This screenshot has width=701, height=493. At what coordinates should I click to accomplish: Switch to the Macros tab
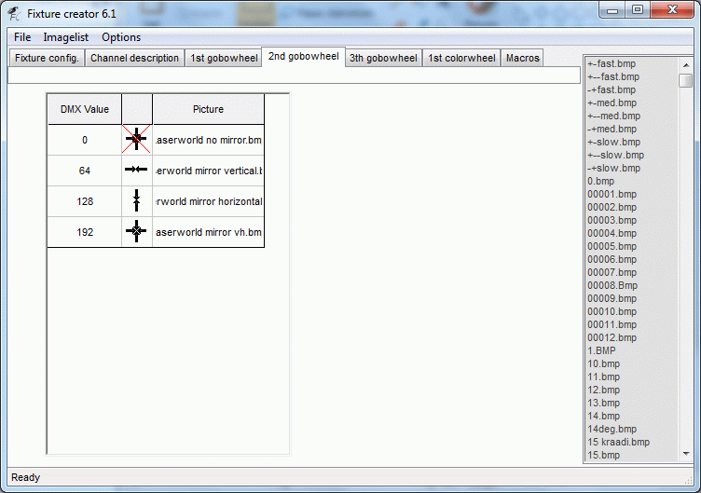[x=522, y=58]
